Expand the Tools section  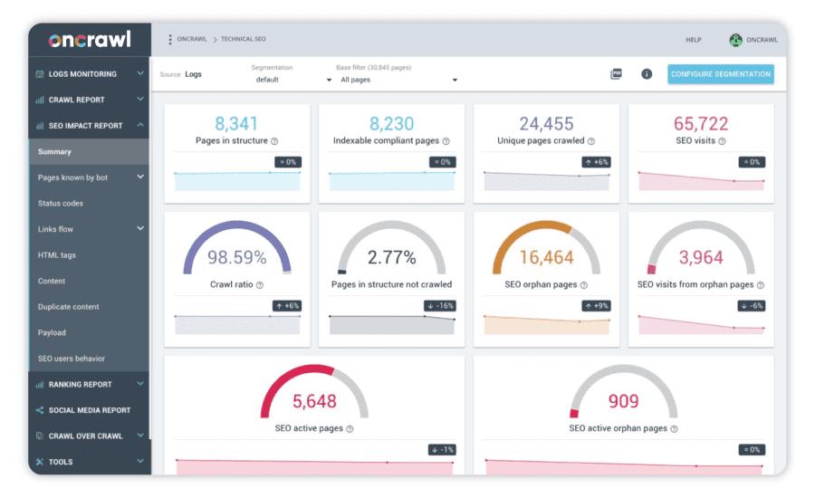click(x=140, y=461)
